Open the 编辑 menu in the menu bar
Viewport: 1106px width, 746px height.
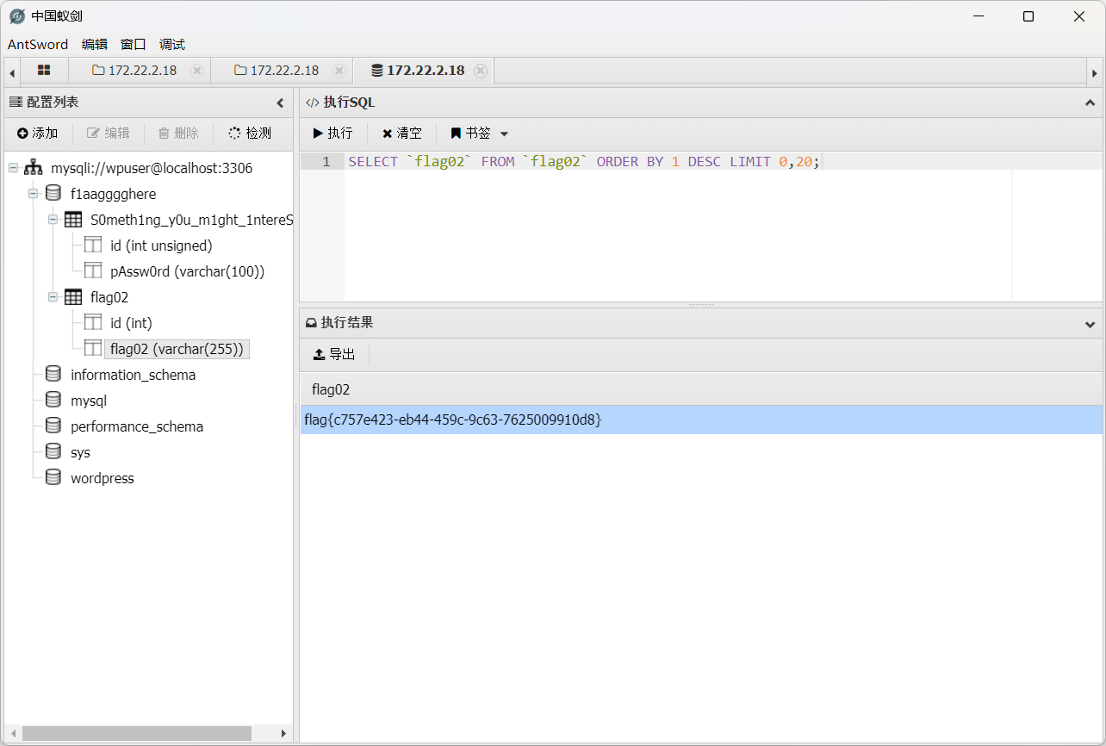tap(95, 45)
